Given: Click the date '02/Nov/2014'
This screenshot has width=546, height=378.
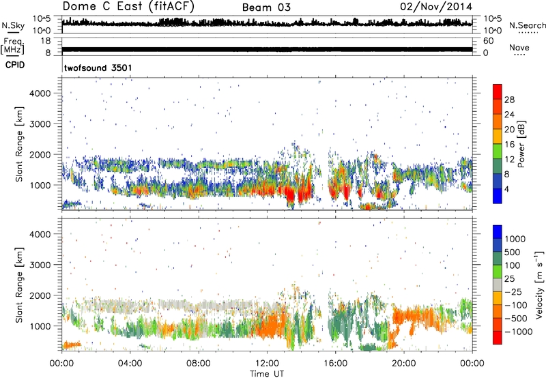Looking at the screenshot, I should click(x=436, y=7).
